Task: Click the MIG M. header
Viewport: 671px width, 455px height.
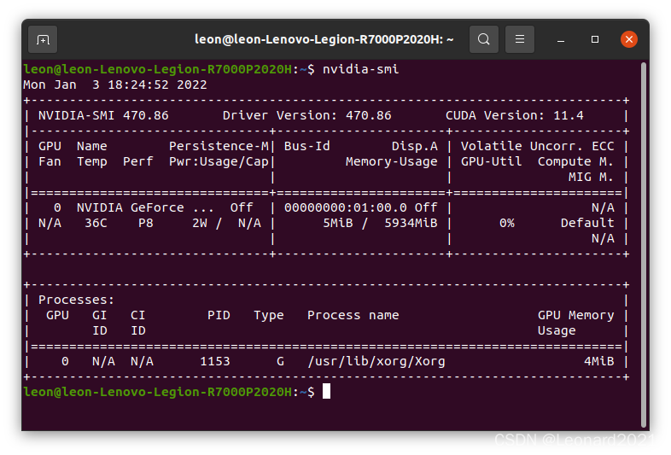Action: click(x=592, y=178)
